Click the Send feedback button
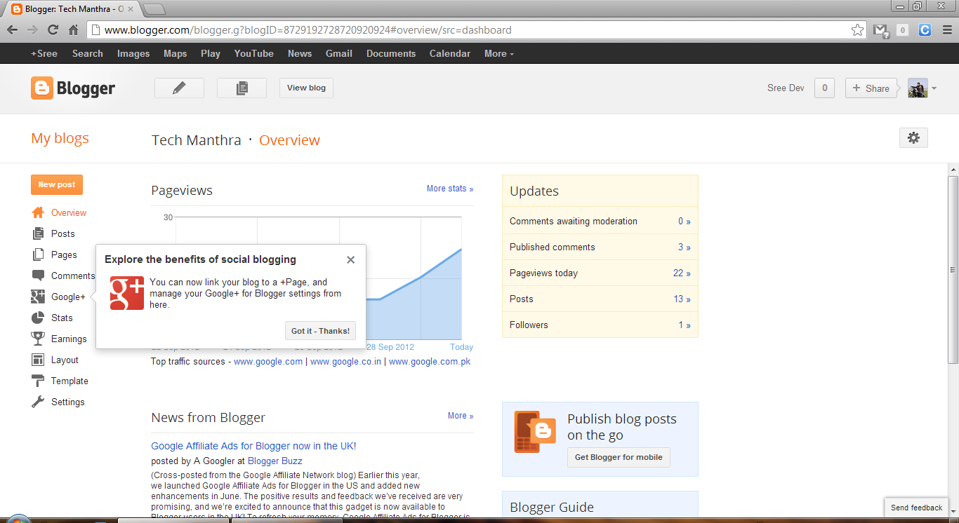The image size is (959, 523). pyautogui.click(x=917, y=508)
